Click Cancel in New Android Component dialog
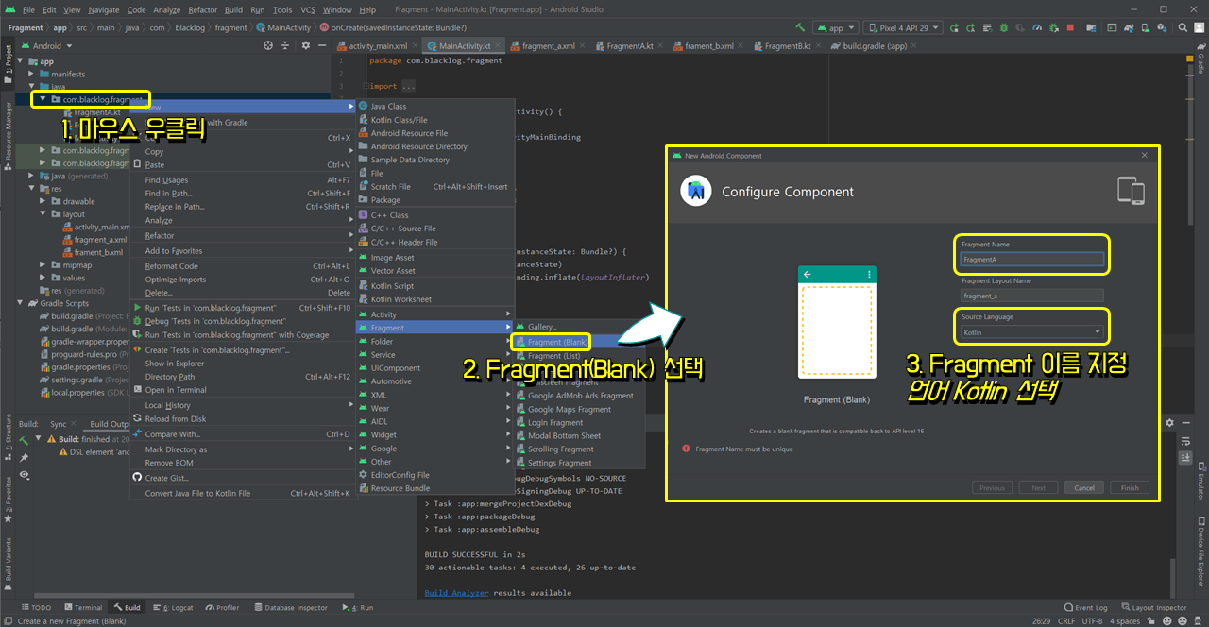Image resolution: width=1209 pixels, height=627 pixels. tap(1084, 487)
